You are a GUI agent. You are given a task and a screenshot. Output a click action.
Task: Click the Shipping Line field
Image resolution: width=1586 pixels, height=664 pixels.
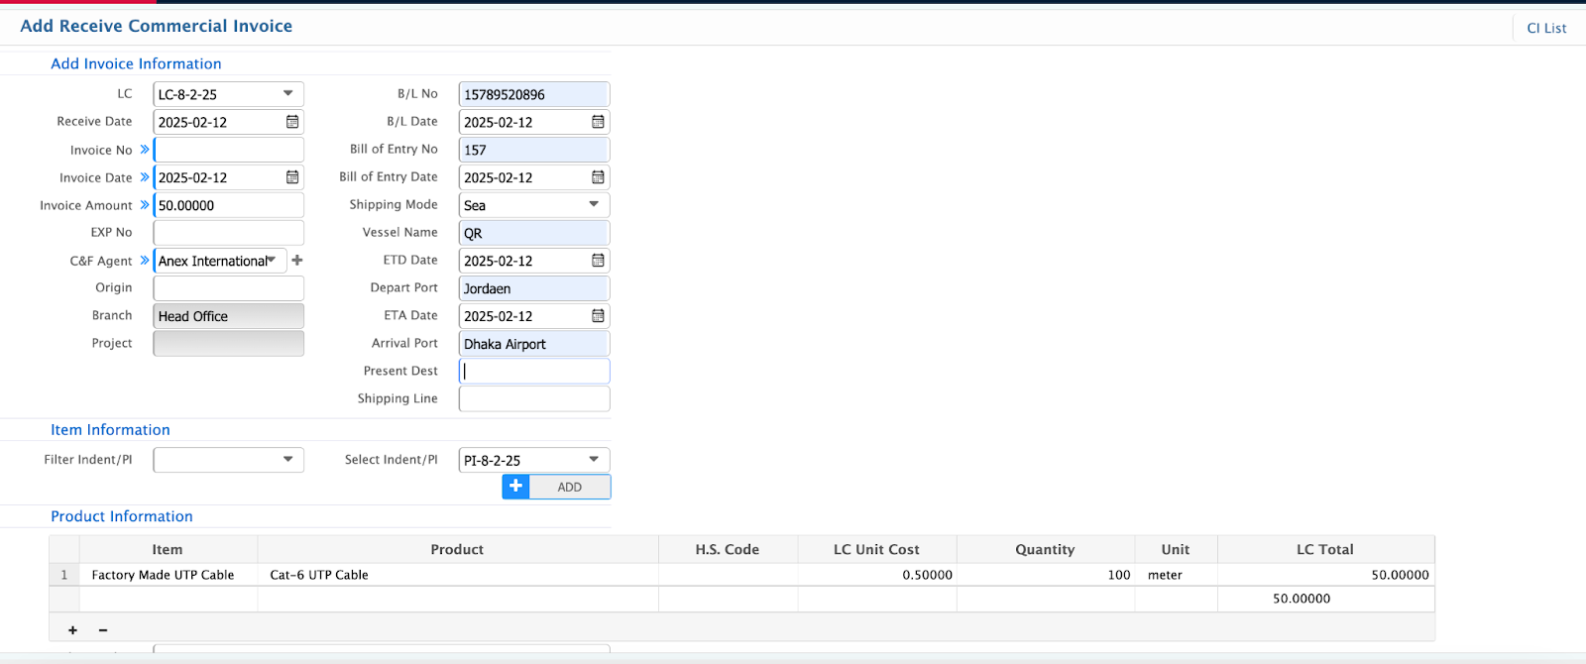click(x=534, y=398)
